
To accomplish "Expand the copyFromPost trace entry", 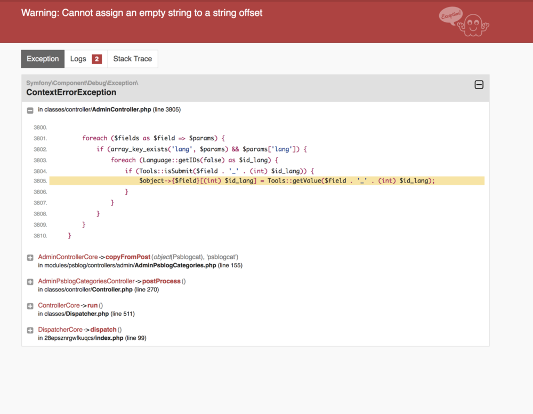I will click(30, 258).
